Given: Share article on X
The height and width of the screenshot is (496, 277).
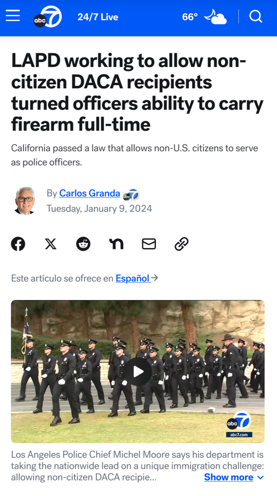Looking at the screenshot, I should pos(51,244).
